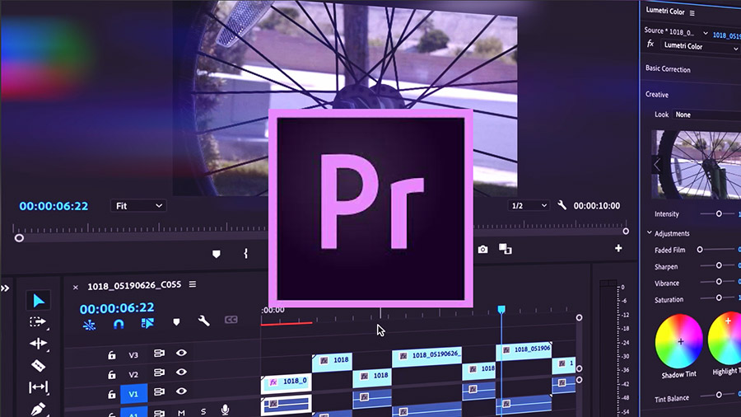Open Lumetri Color panel menu
The width and height of the screenshot is (741, 417).
pyautogui.click(x=692, y=13)
